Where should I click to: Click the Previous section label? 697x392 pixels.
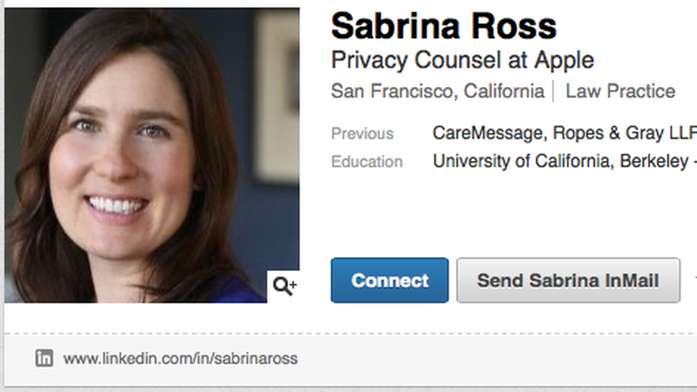tap(363, 133)
